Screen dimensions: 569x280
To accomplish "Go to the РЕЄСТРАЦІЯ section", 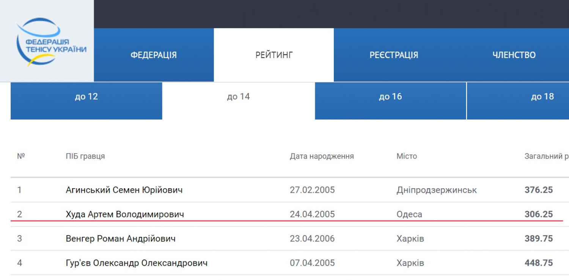I will tap(394, 55).
